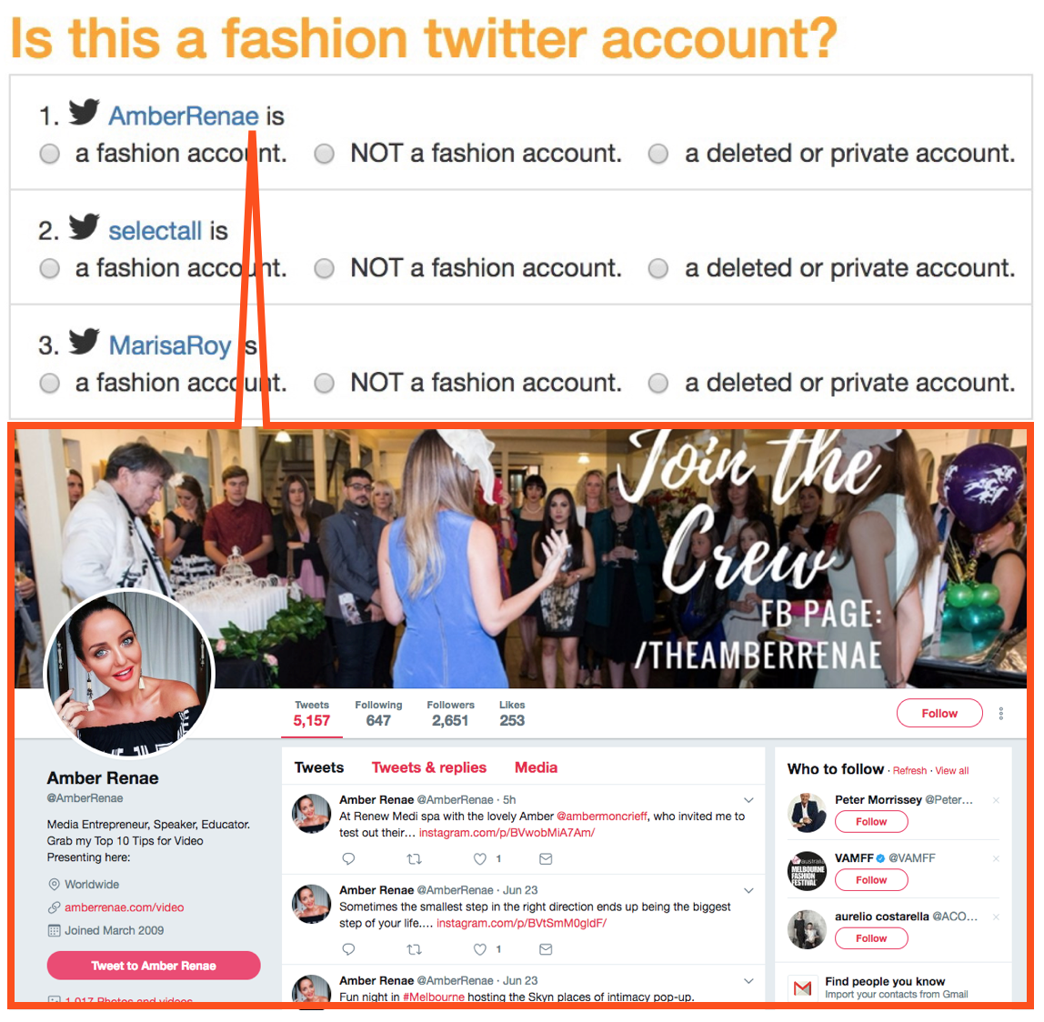Viewport: 1044px width, 1022px height.
Task: Mark MarisaRoy as deleted or private account
Action: tap(658, 383)
